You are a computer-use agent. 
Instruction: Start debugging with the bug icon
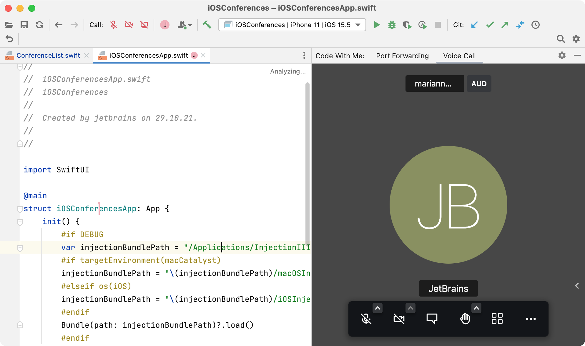(392, 25)
